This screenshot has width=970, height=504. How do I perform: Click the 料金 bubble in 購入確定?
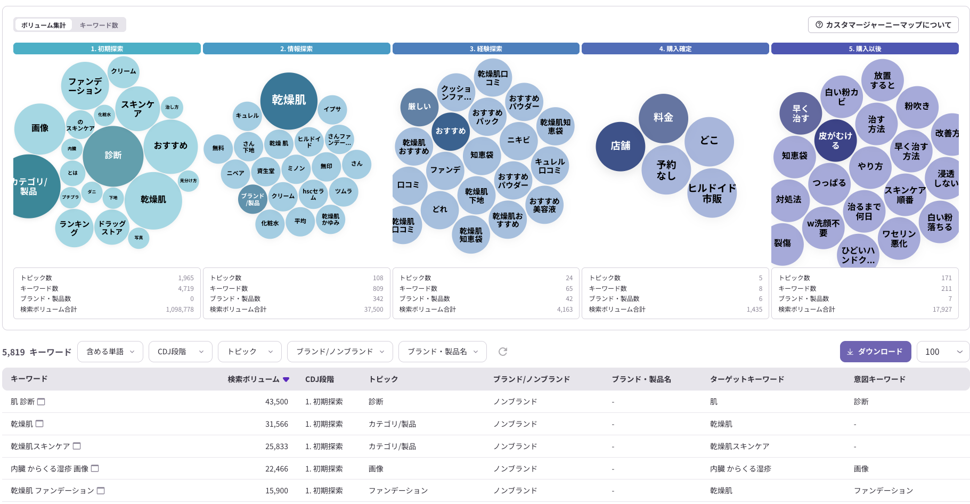click(x=663, y=117)
